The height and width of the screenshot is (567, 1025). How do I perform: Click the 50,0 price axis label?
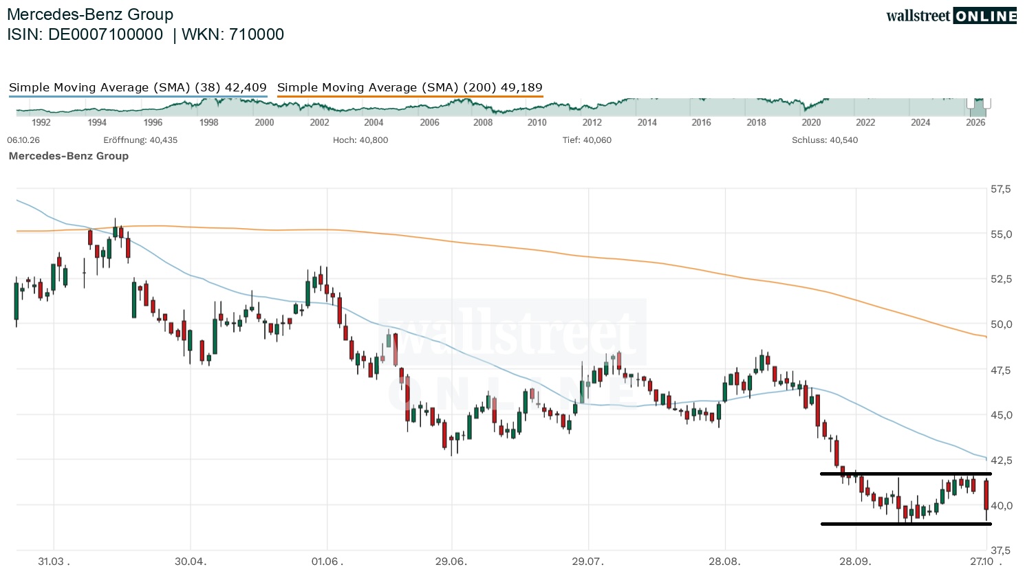1001,324
